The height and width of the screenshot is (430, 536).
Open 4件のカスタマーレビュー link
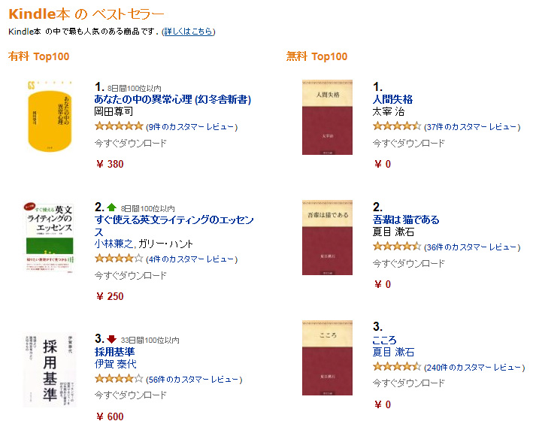[192, 259]
